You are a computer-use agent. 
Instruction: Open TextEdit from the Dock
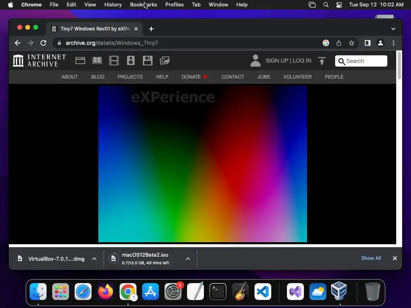[x=195, y=292]
